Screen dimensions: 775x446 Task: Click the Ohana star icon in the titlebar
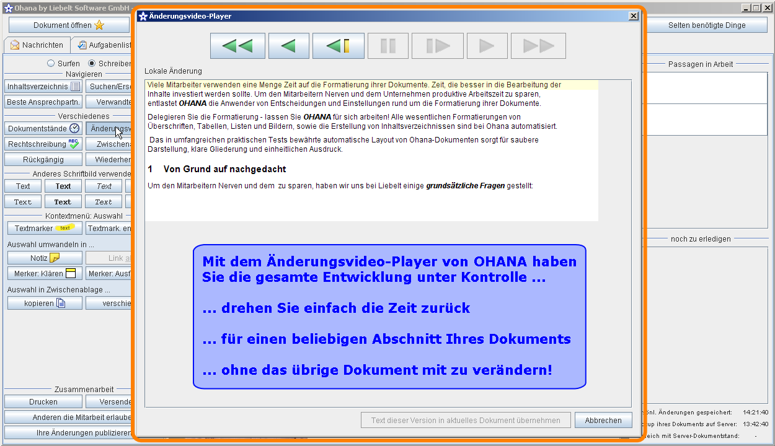click(x=7, y=9)
